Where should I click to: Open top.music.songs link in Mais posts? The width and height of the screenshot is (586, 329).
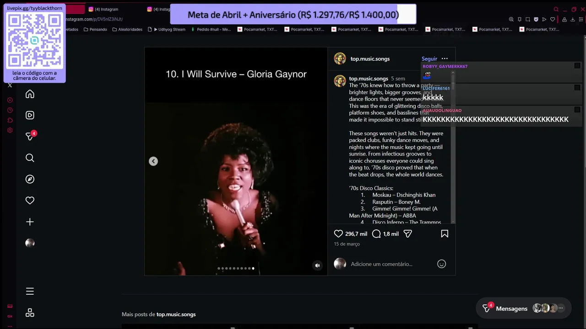(x=176, y=314)
